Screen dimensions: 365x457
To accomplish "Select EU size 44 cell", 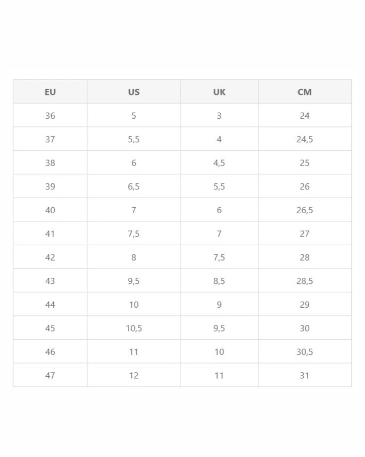I will [x=50, y=304].
